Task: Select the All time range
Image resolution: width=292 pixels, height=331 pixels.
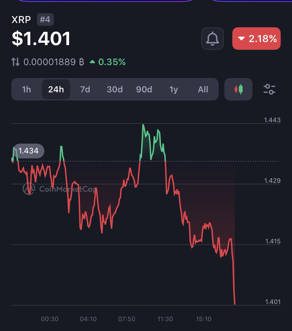Action: tap(203, 89)
